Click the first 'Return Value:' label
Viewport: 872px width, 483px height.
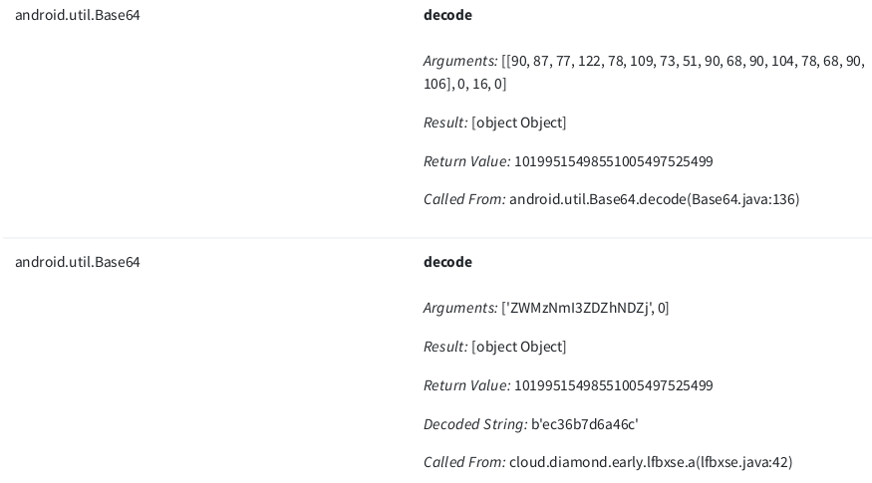[x=466, y=161]
